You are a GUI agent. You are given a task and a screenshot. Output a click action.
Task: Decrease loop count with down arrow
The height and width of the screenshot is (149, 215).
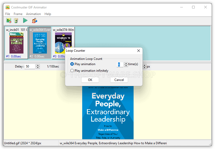(126, 66)
